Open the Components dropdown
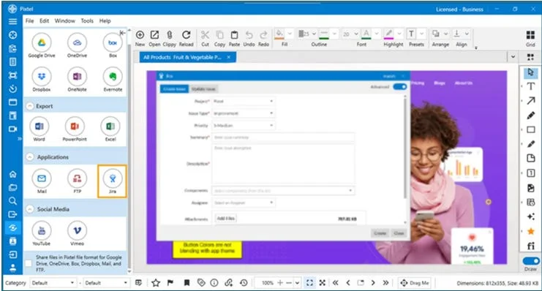 283,190
